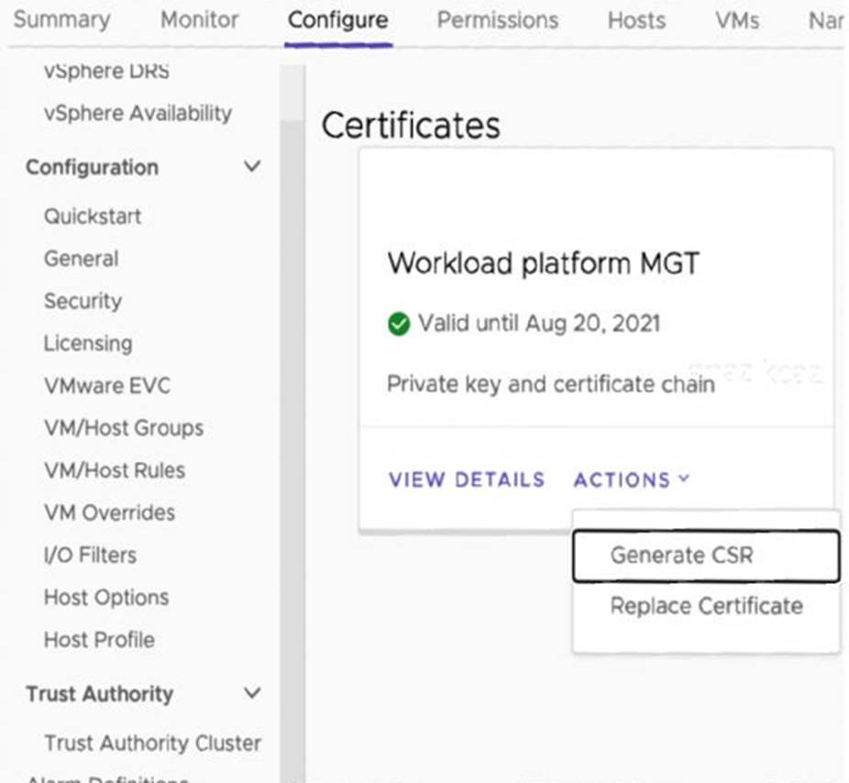Open the Licensing sidebar item
The image size is (849, 783).
tap(88, 343)
